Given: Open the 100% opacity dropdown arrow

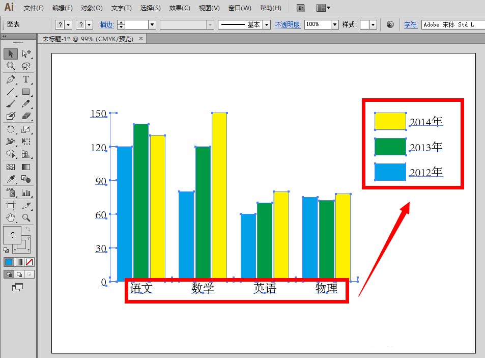Looking at the screenshot, I should (335, 24).
